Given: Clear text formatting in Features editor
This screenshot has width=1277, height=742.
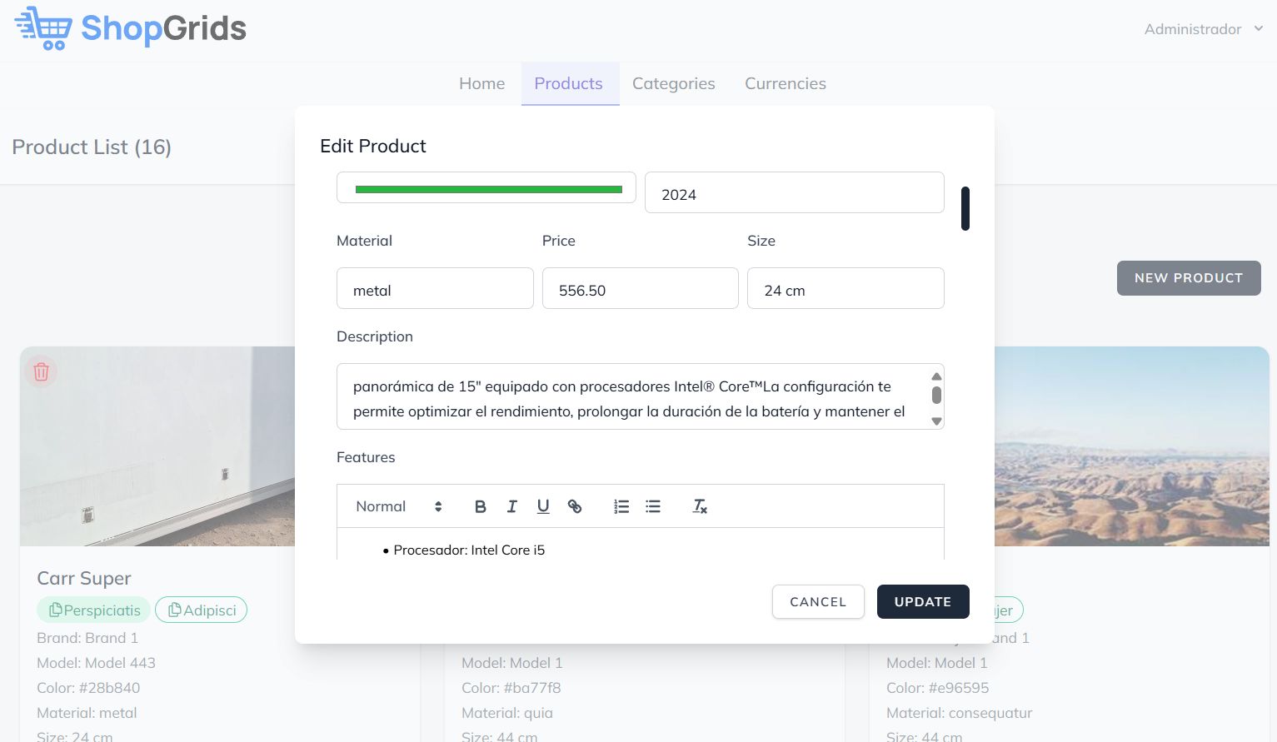Looking at the screenshot, I should 700,506.
